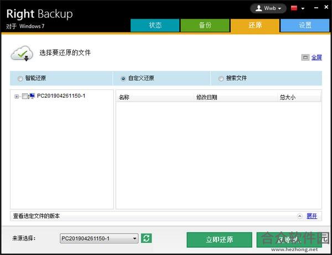Open the Wwb user account menu

pyautogui.click(x=268, y=8)
